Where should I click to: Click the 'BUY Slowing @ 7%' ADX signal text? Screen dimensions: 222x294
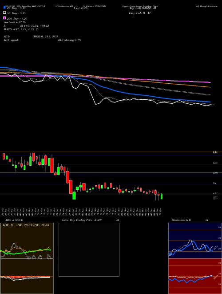(x=70, y=40)
